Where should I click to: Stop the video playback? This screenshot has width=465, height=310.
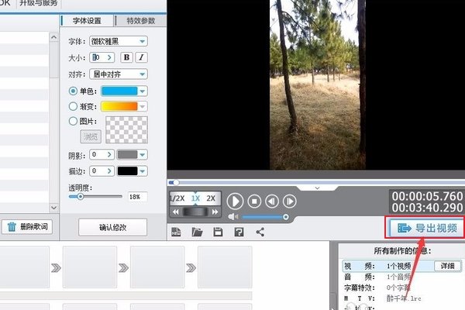[x=254, y=201]
